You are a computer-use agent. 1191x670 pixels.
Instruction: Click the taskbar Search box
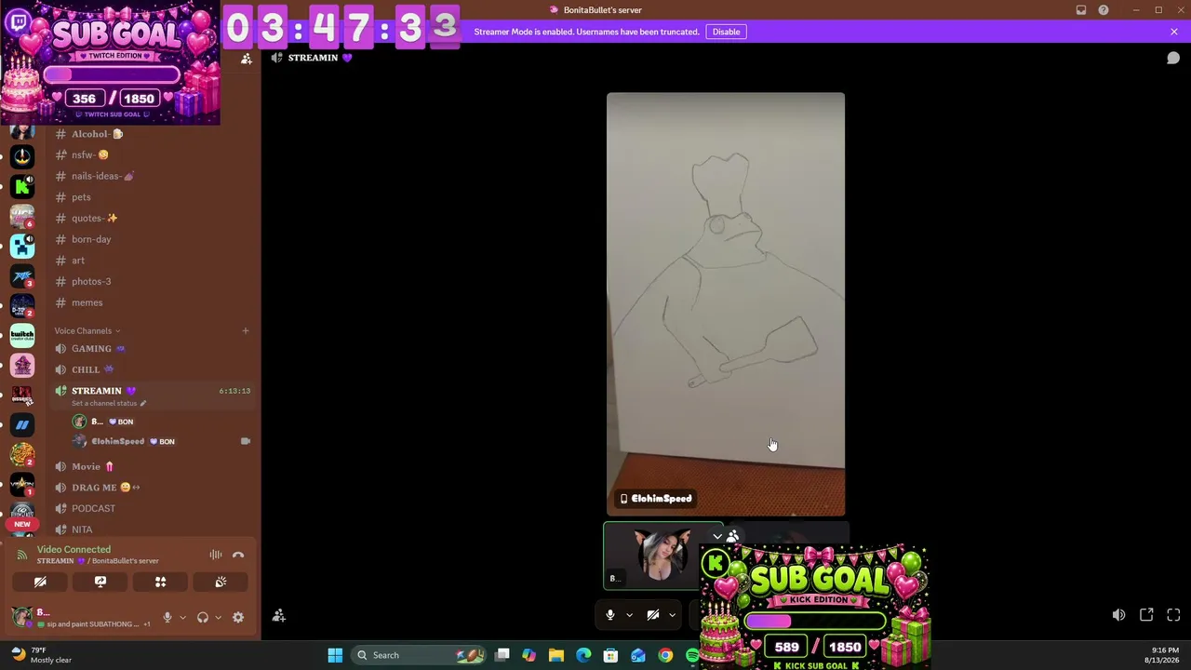[419, 655]
